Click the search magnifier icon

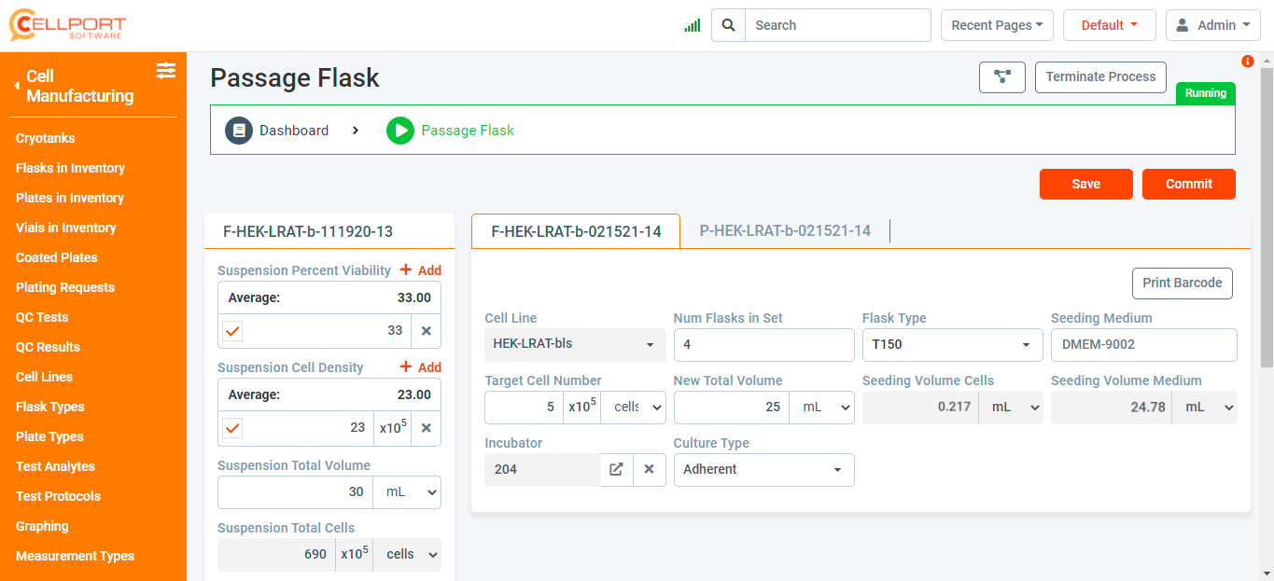(729, 25)
